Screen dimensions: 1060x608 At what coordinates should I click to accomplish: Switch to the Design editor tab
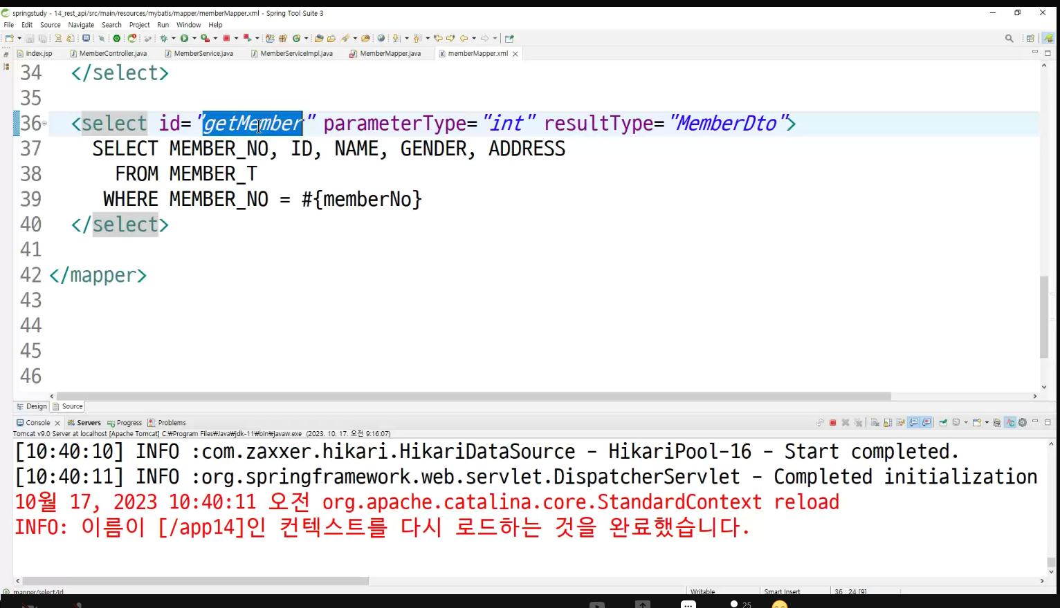[x=32, y=406]
